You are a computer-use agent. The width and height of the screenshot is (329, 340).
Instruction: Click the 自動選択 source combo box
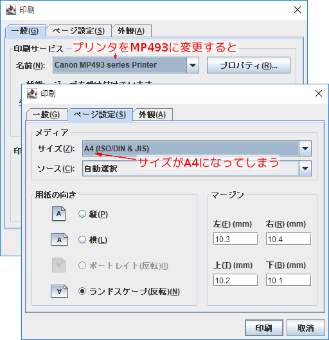(x=197, y=169)
